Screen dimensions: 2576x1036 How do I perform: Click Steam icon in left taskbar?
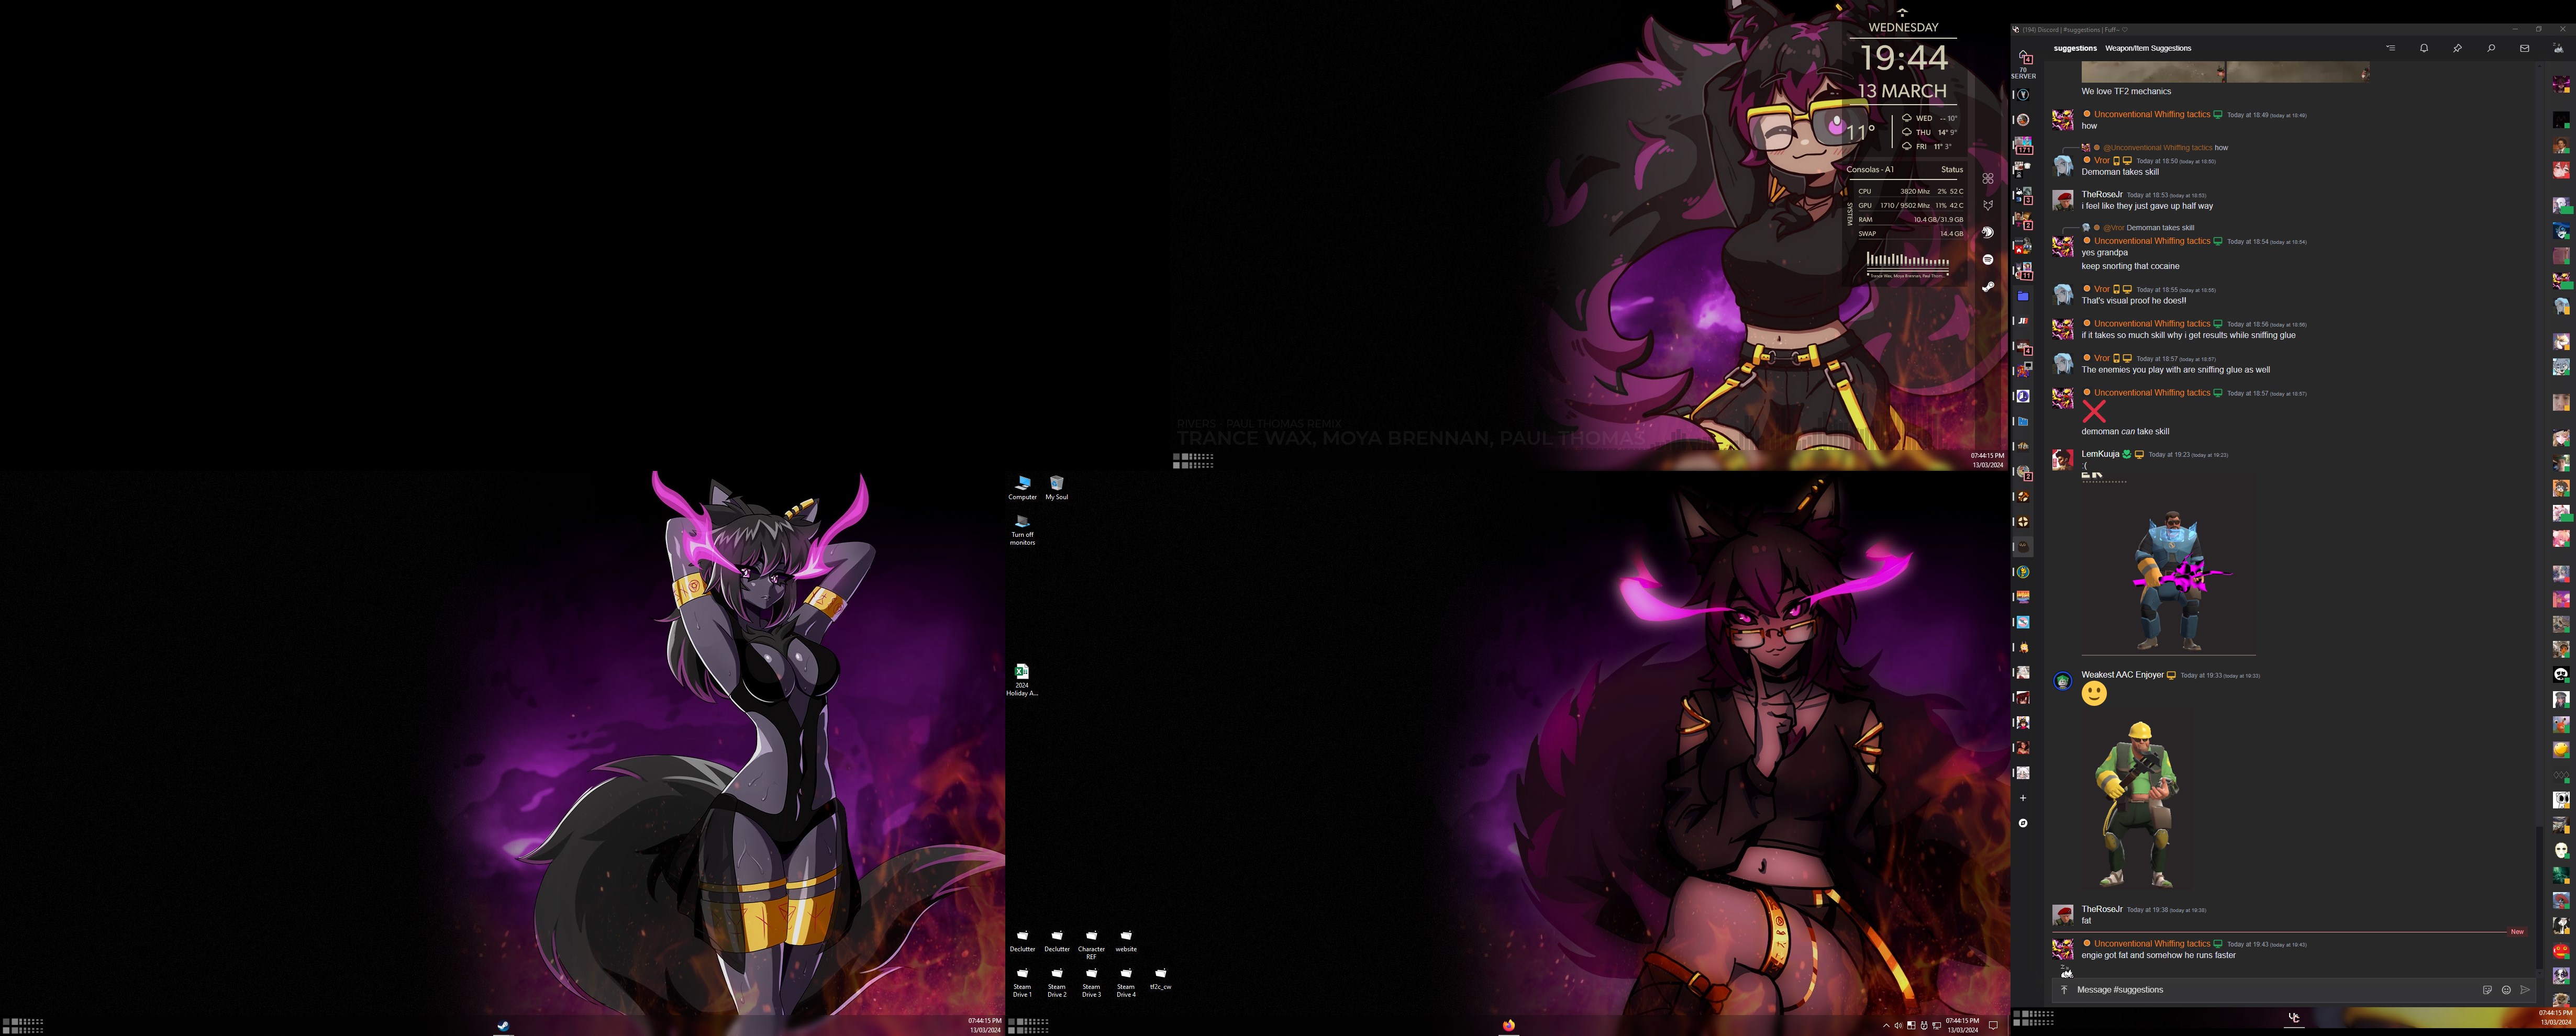coord(503,1025)
